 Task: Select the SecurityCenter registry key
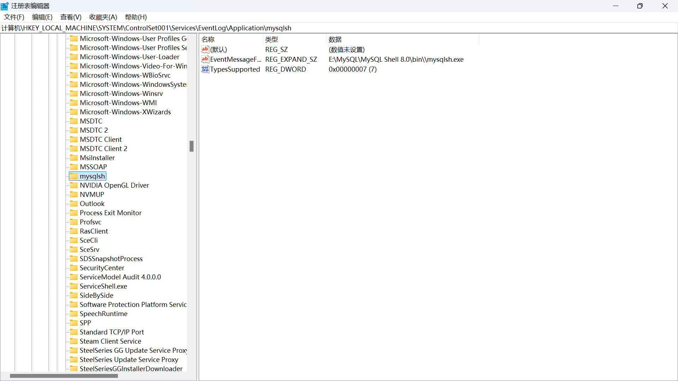click(102, 268)
